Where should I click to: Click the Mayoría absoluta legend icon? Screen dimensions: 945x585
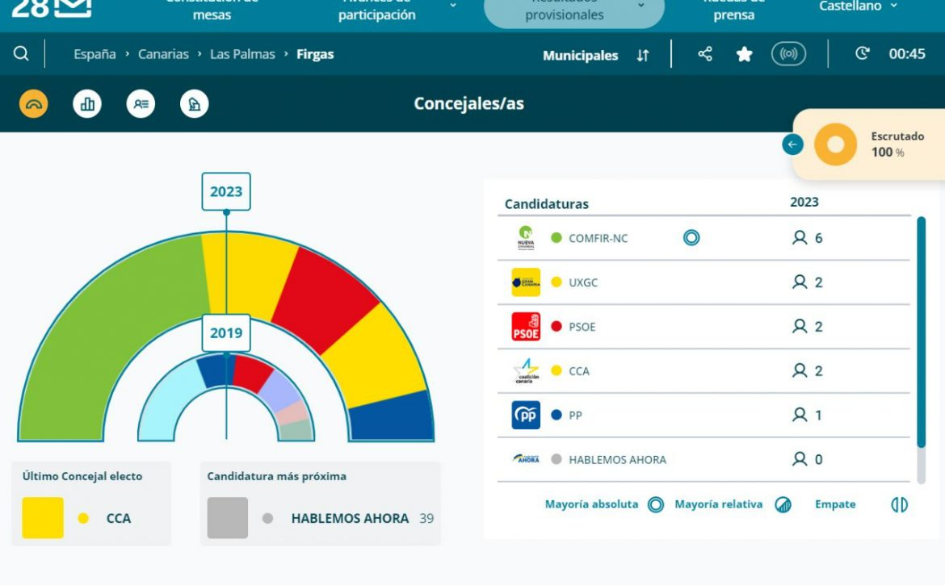[x=656, y=504]
